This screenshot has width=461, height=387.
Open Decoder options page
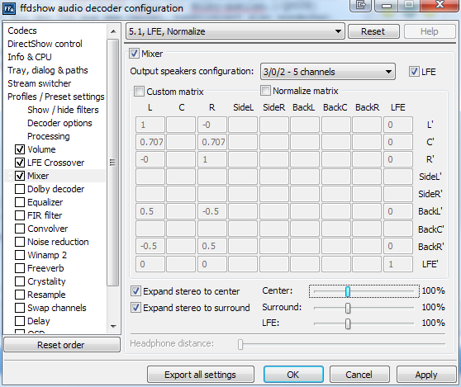[x=59, y=123]
